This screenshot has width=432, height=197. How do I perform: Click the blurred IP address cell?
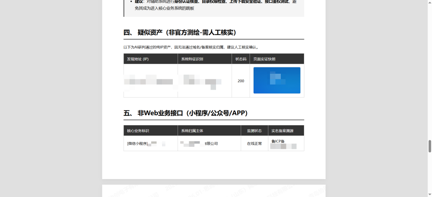151,81
